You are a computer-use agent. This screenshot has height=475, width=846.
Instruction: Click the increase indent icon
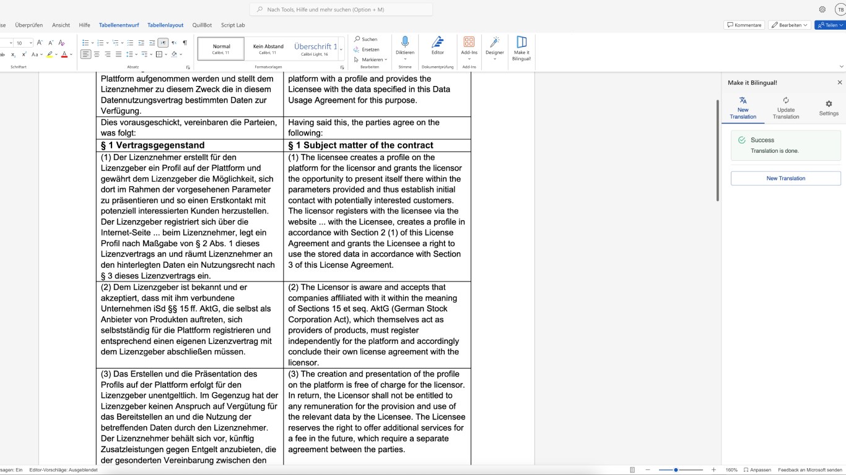click(x=152, y=43)
